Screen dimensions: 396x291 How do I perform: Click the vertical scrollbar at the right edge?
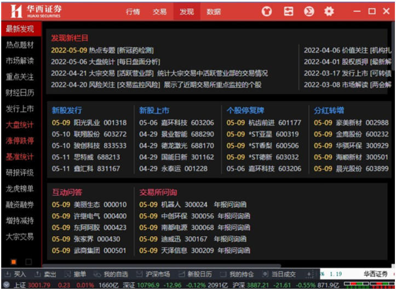coord(393,46)
